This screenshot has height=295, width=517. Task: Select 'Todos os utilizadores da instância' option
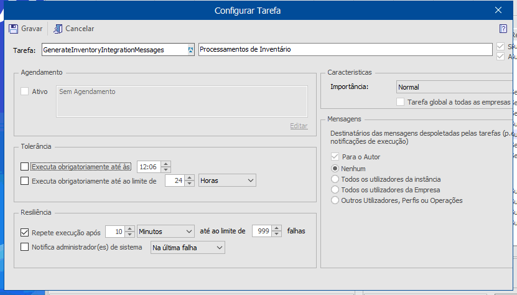pyautogui.click(x=336, y=179)
